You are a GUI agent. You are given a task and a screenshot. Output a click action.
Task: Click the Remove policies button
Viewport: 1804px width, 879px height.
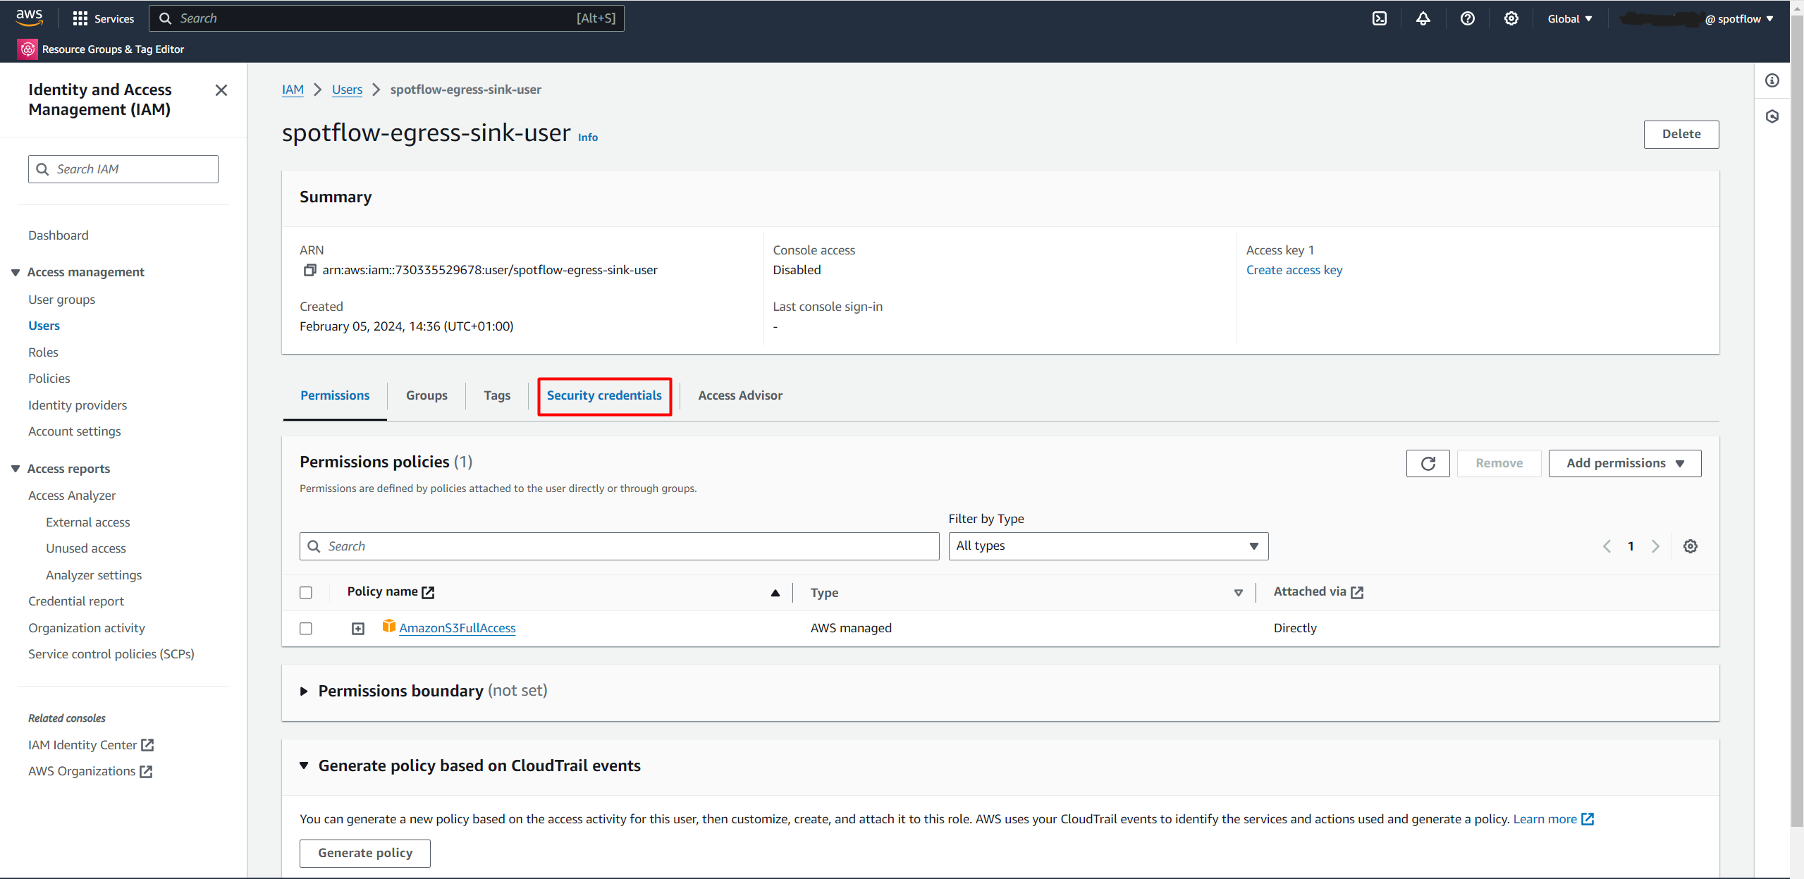[x=1499, y=463]
